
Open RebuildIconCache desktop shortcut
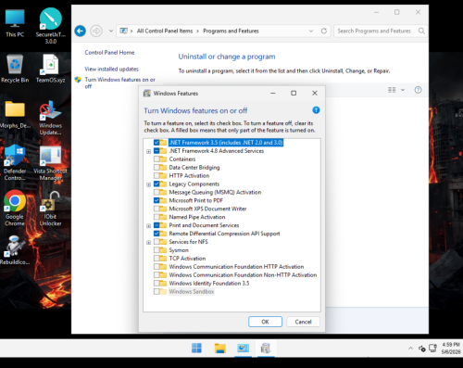[x=15, y=250]
